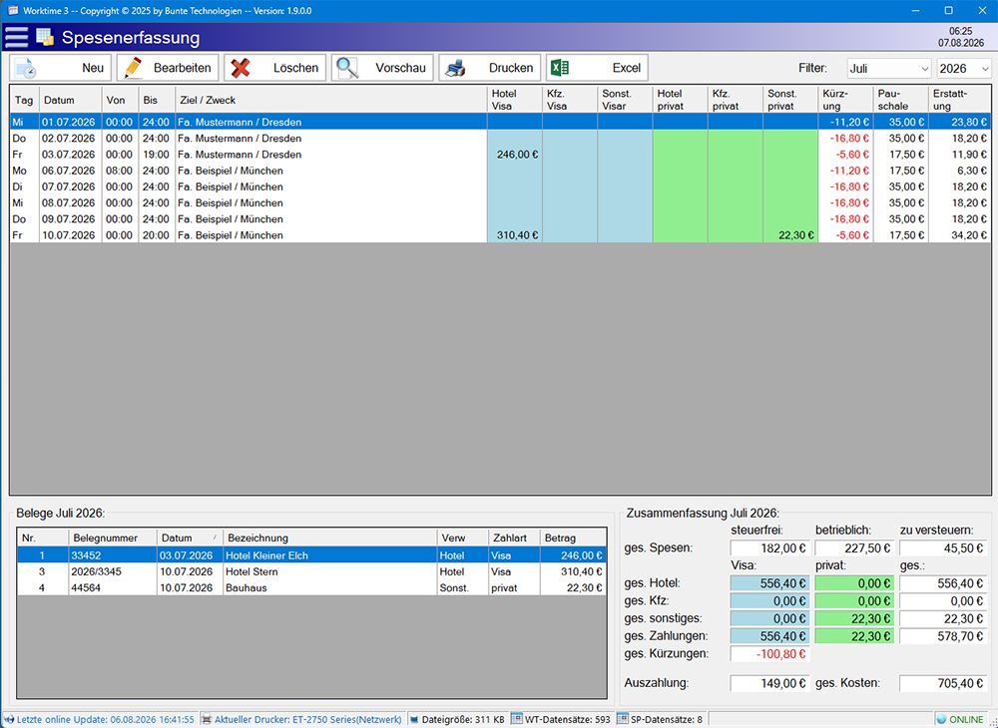Click the Excel export icon
Screen dimensions: 998x728
pyautogui.click(x=560, y=68)
